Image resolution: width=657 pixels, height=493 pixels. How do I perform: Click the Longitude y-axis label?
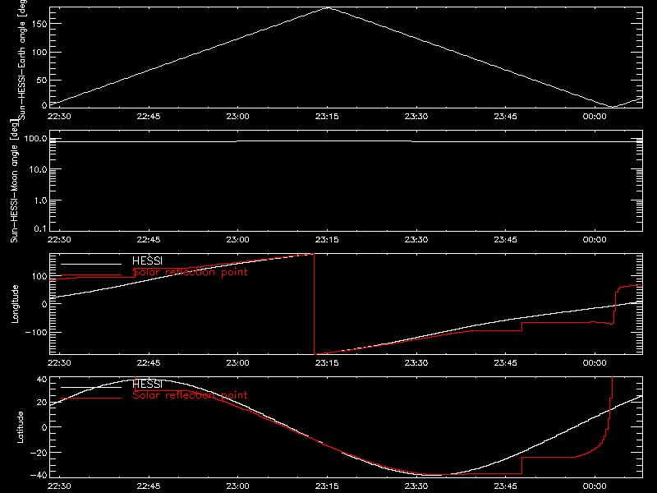coord(15,304)
